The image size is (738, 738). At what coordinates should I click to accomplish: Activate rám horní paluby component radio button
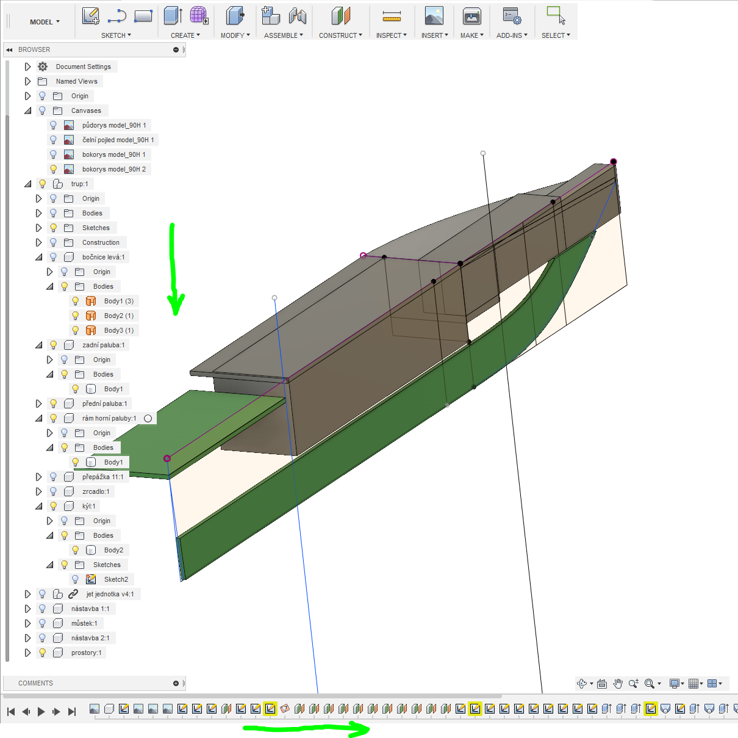click(148, 419)
